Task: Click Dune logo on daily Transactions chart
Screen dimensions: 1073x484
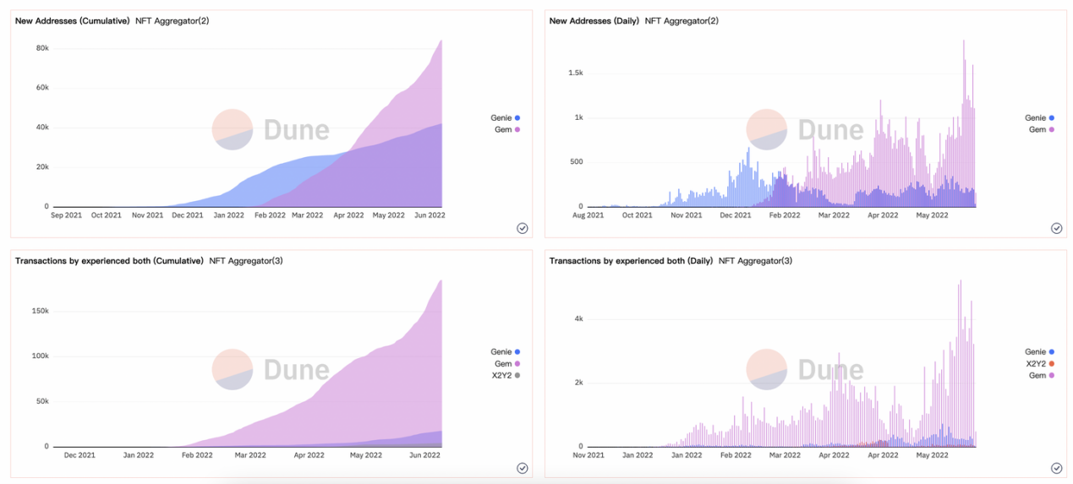Action: pyautogui.click(x=805, y=369)
